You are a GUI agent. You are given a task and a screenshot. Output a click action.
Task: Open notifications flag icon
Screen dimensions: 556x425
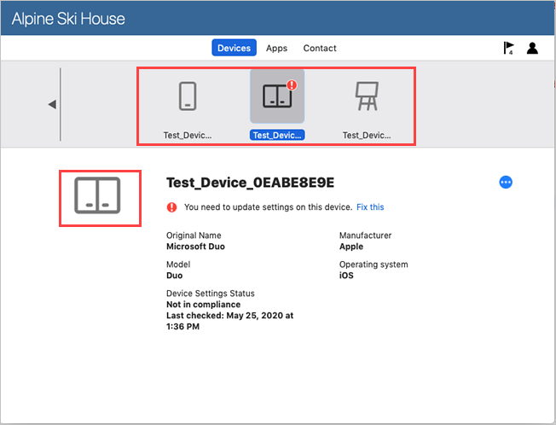click(x=508, y=48)
